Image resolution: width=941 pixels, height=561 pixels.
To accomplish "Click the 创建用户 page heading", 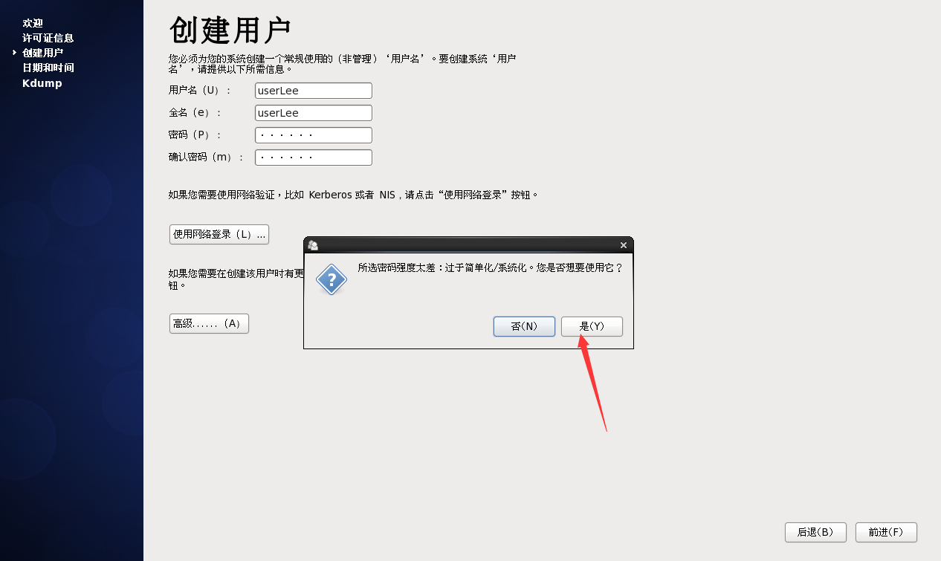I will [x=230, y=30].
